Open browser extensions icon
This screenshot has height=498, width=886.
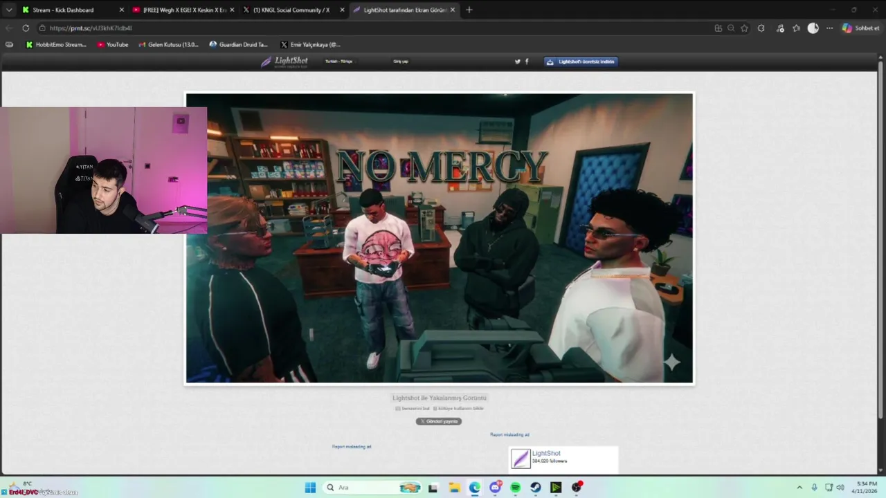click(x=761, y=28)
